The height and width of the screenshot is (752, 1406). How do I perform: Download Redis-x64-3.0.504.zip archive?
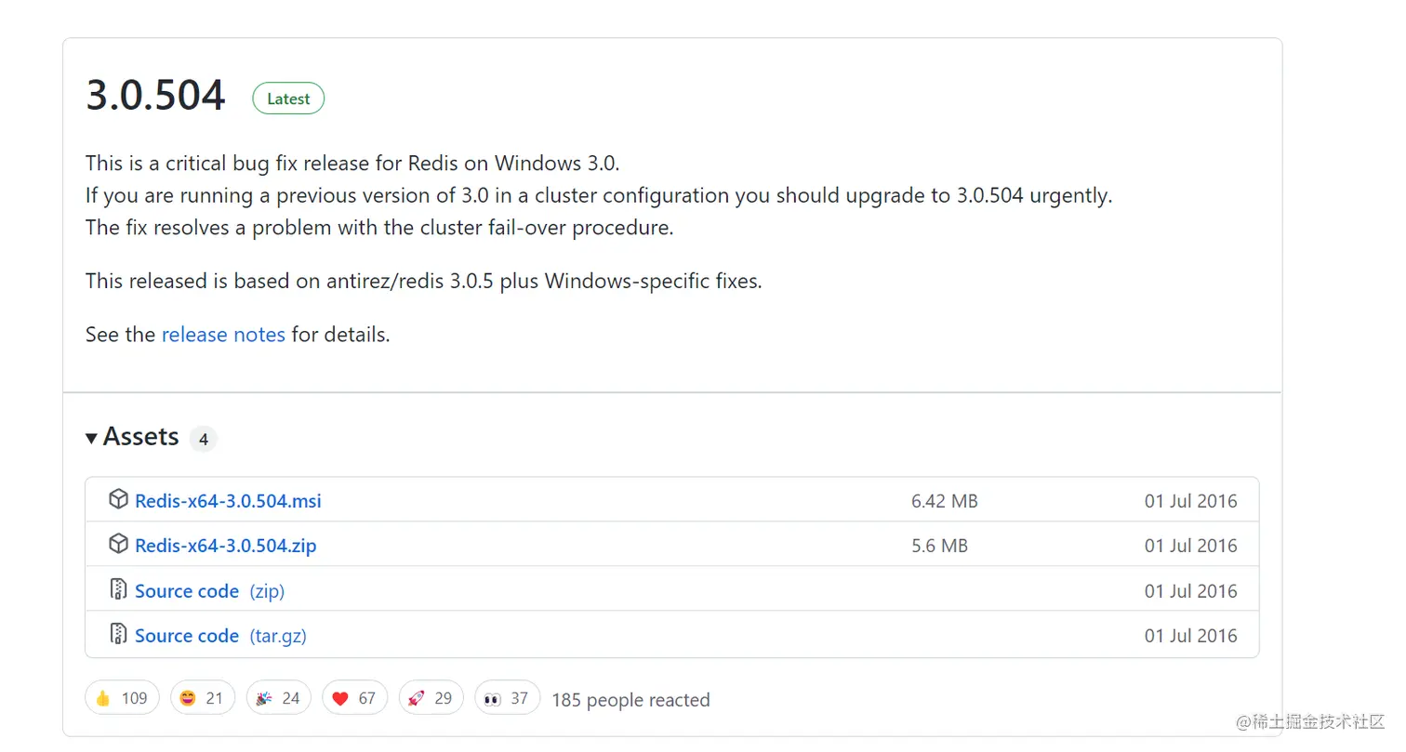pyautogui.click(x=225, y=546)
